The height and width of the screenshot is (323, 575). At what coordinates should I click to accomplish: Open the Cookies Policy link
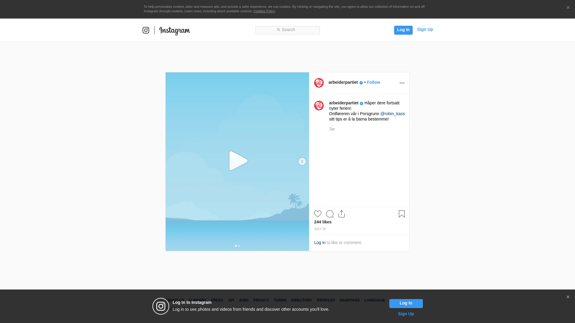coord(264,11)
